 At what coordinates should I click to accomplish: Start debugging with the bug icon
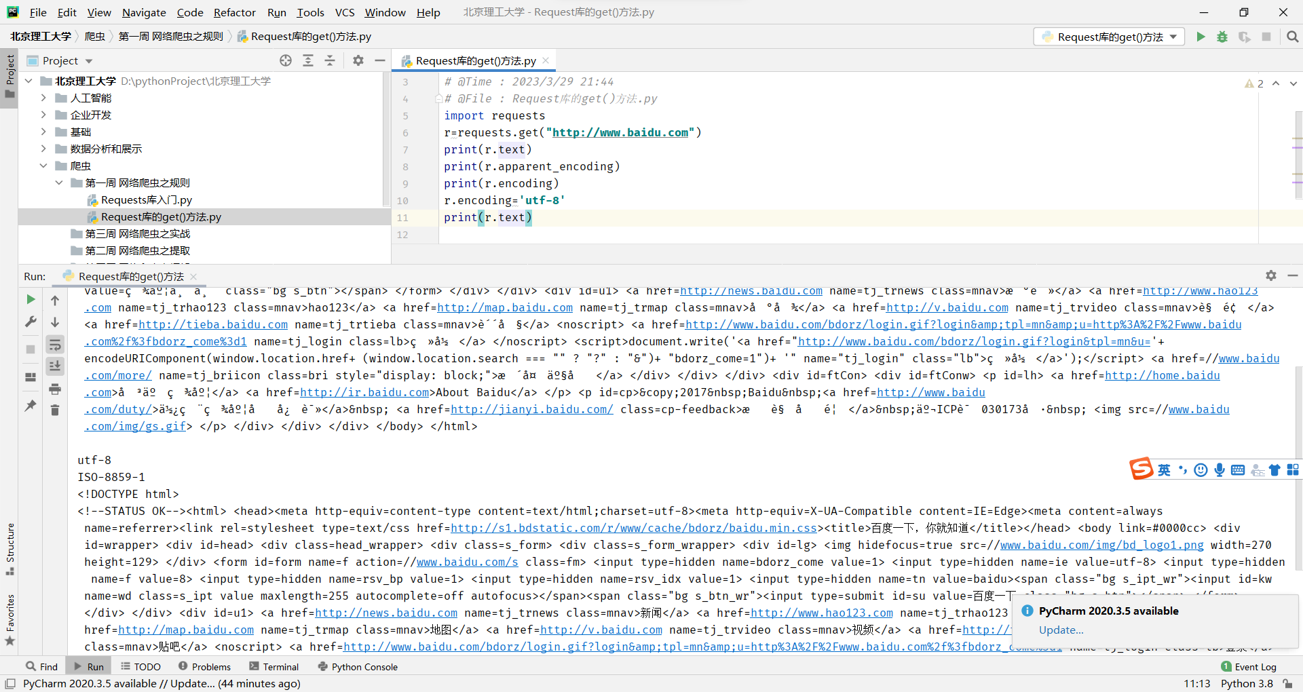[x=1222, y=37]
